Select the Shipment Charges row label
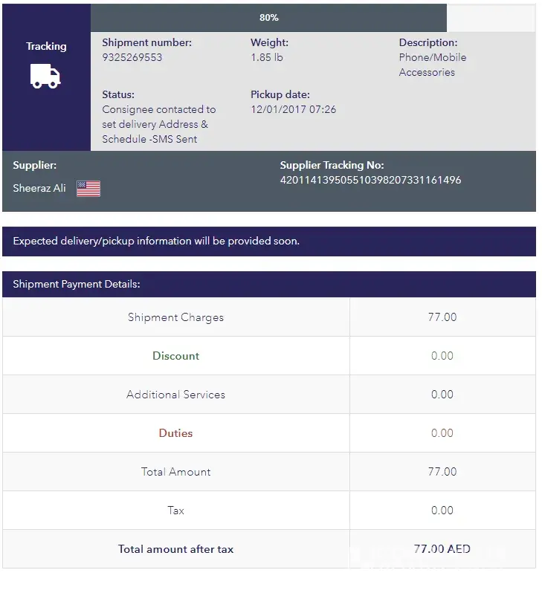 coord(175,317)
